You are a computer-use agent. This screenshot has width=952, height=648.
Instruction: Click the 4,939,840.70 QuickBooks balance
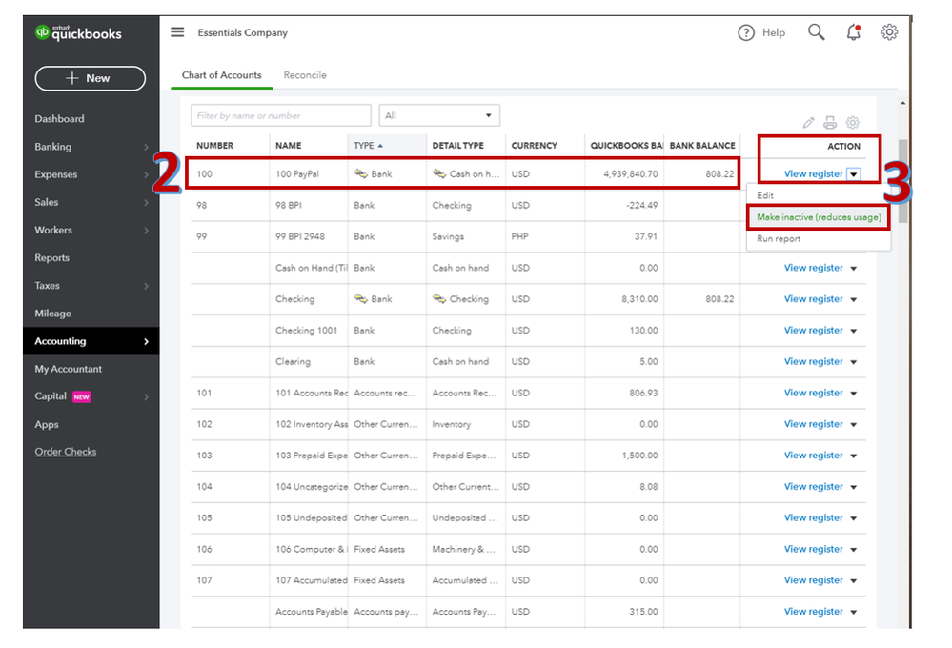click(630, 174)
